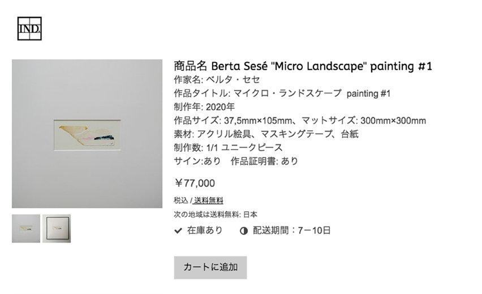Click the 制作数 1/1 ユニークピース line

pyautogui.click(x=229, y=148)
